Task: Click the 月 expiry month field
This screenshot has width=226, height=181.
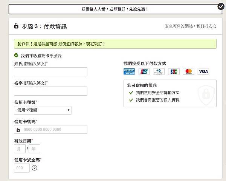Action: click(20, 149)
